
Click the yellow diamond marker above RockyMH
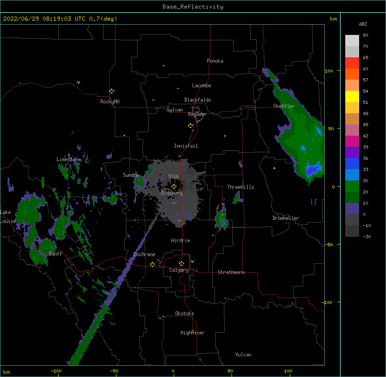(112, 91)
